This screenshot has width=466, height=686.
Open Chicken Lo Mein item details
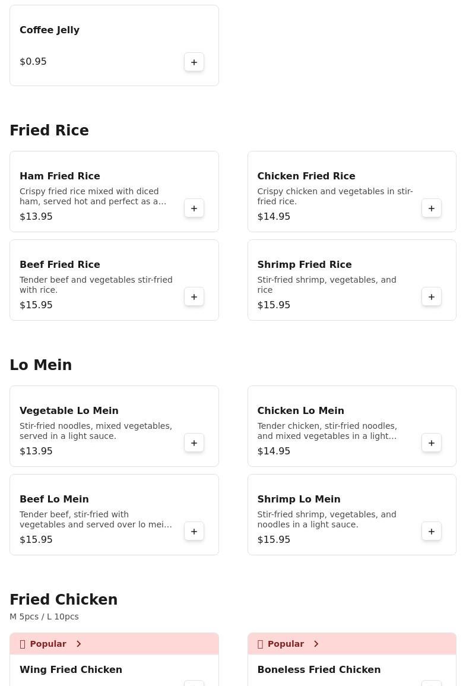click(x=300, y=411)
